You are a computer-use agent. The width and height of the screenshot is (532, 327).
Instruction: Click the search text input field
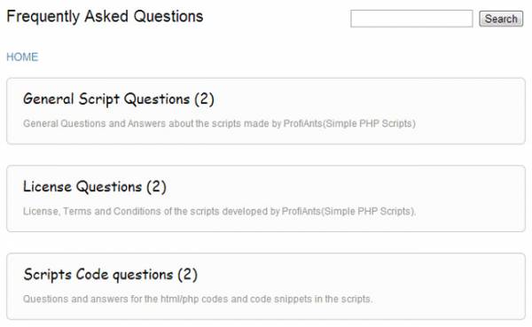coord(411,19)
